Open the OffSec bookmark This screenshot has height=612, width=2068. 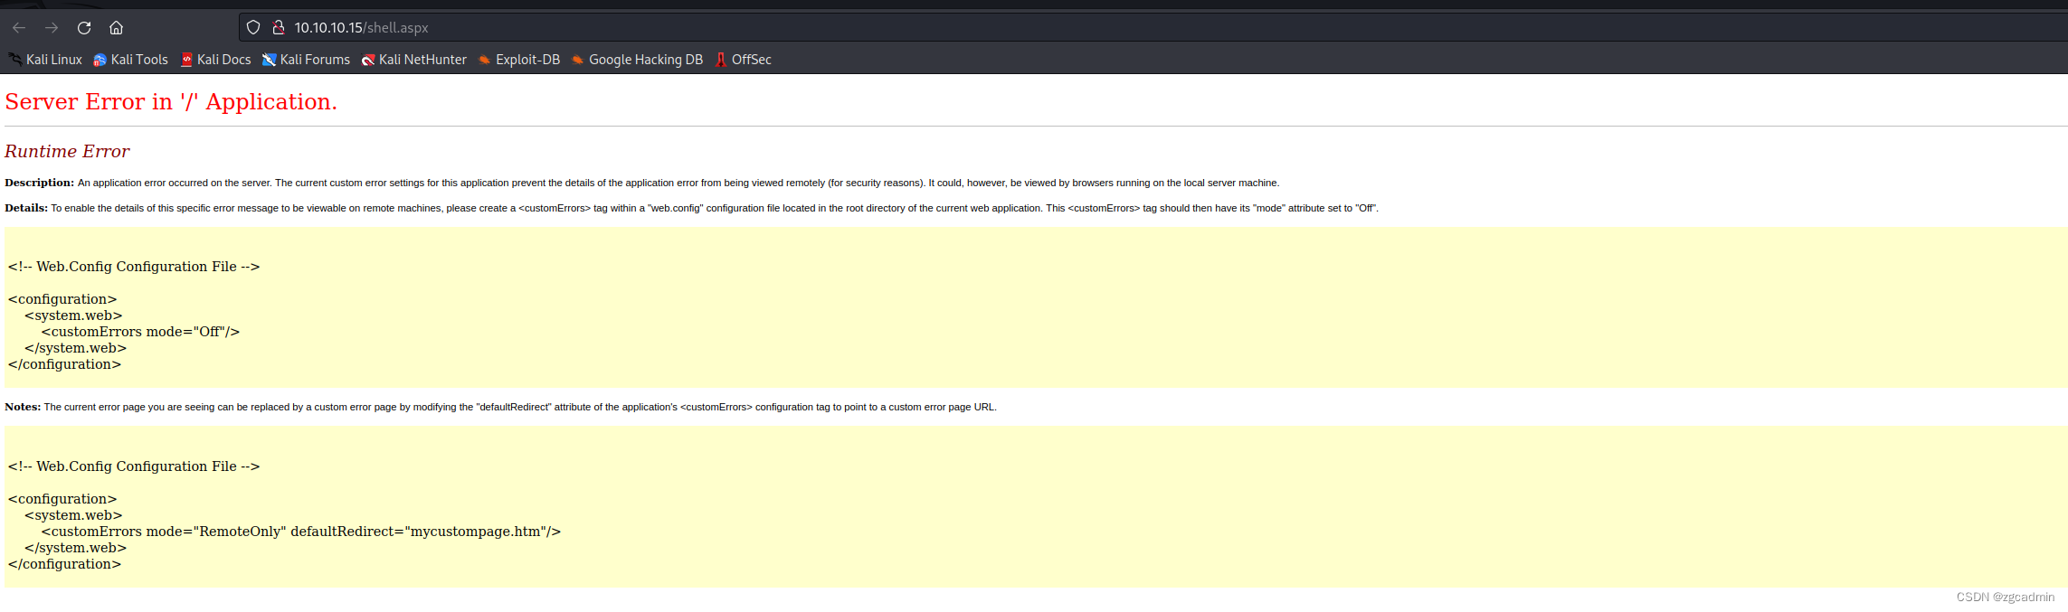click(743, 60)
